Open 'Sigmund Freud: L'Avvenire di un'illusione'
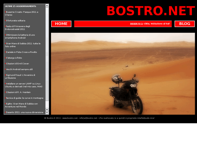 coord(21,76)
